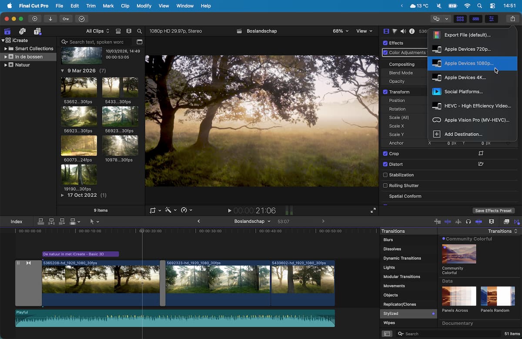
Task: Switch browser to filmstrip list view icon
Action: click(129, 31)
